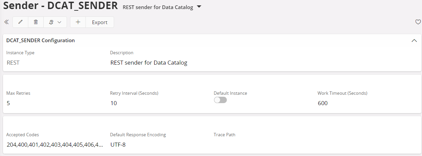Image resolution: width=422 pixels, height=156 pixels.
Task: Toggle the Default Instance switch
Action: tap(220, 100)
